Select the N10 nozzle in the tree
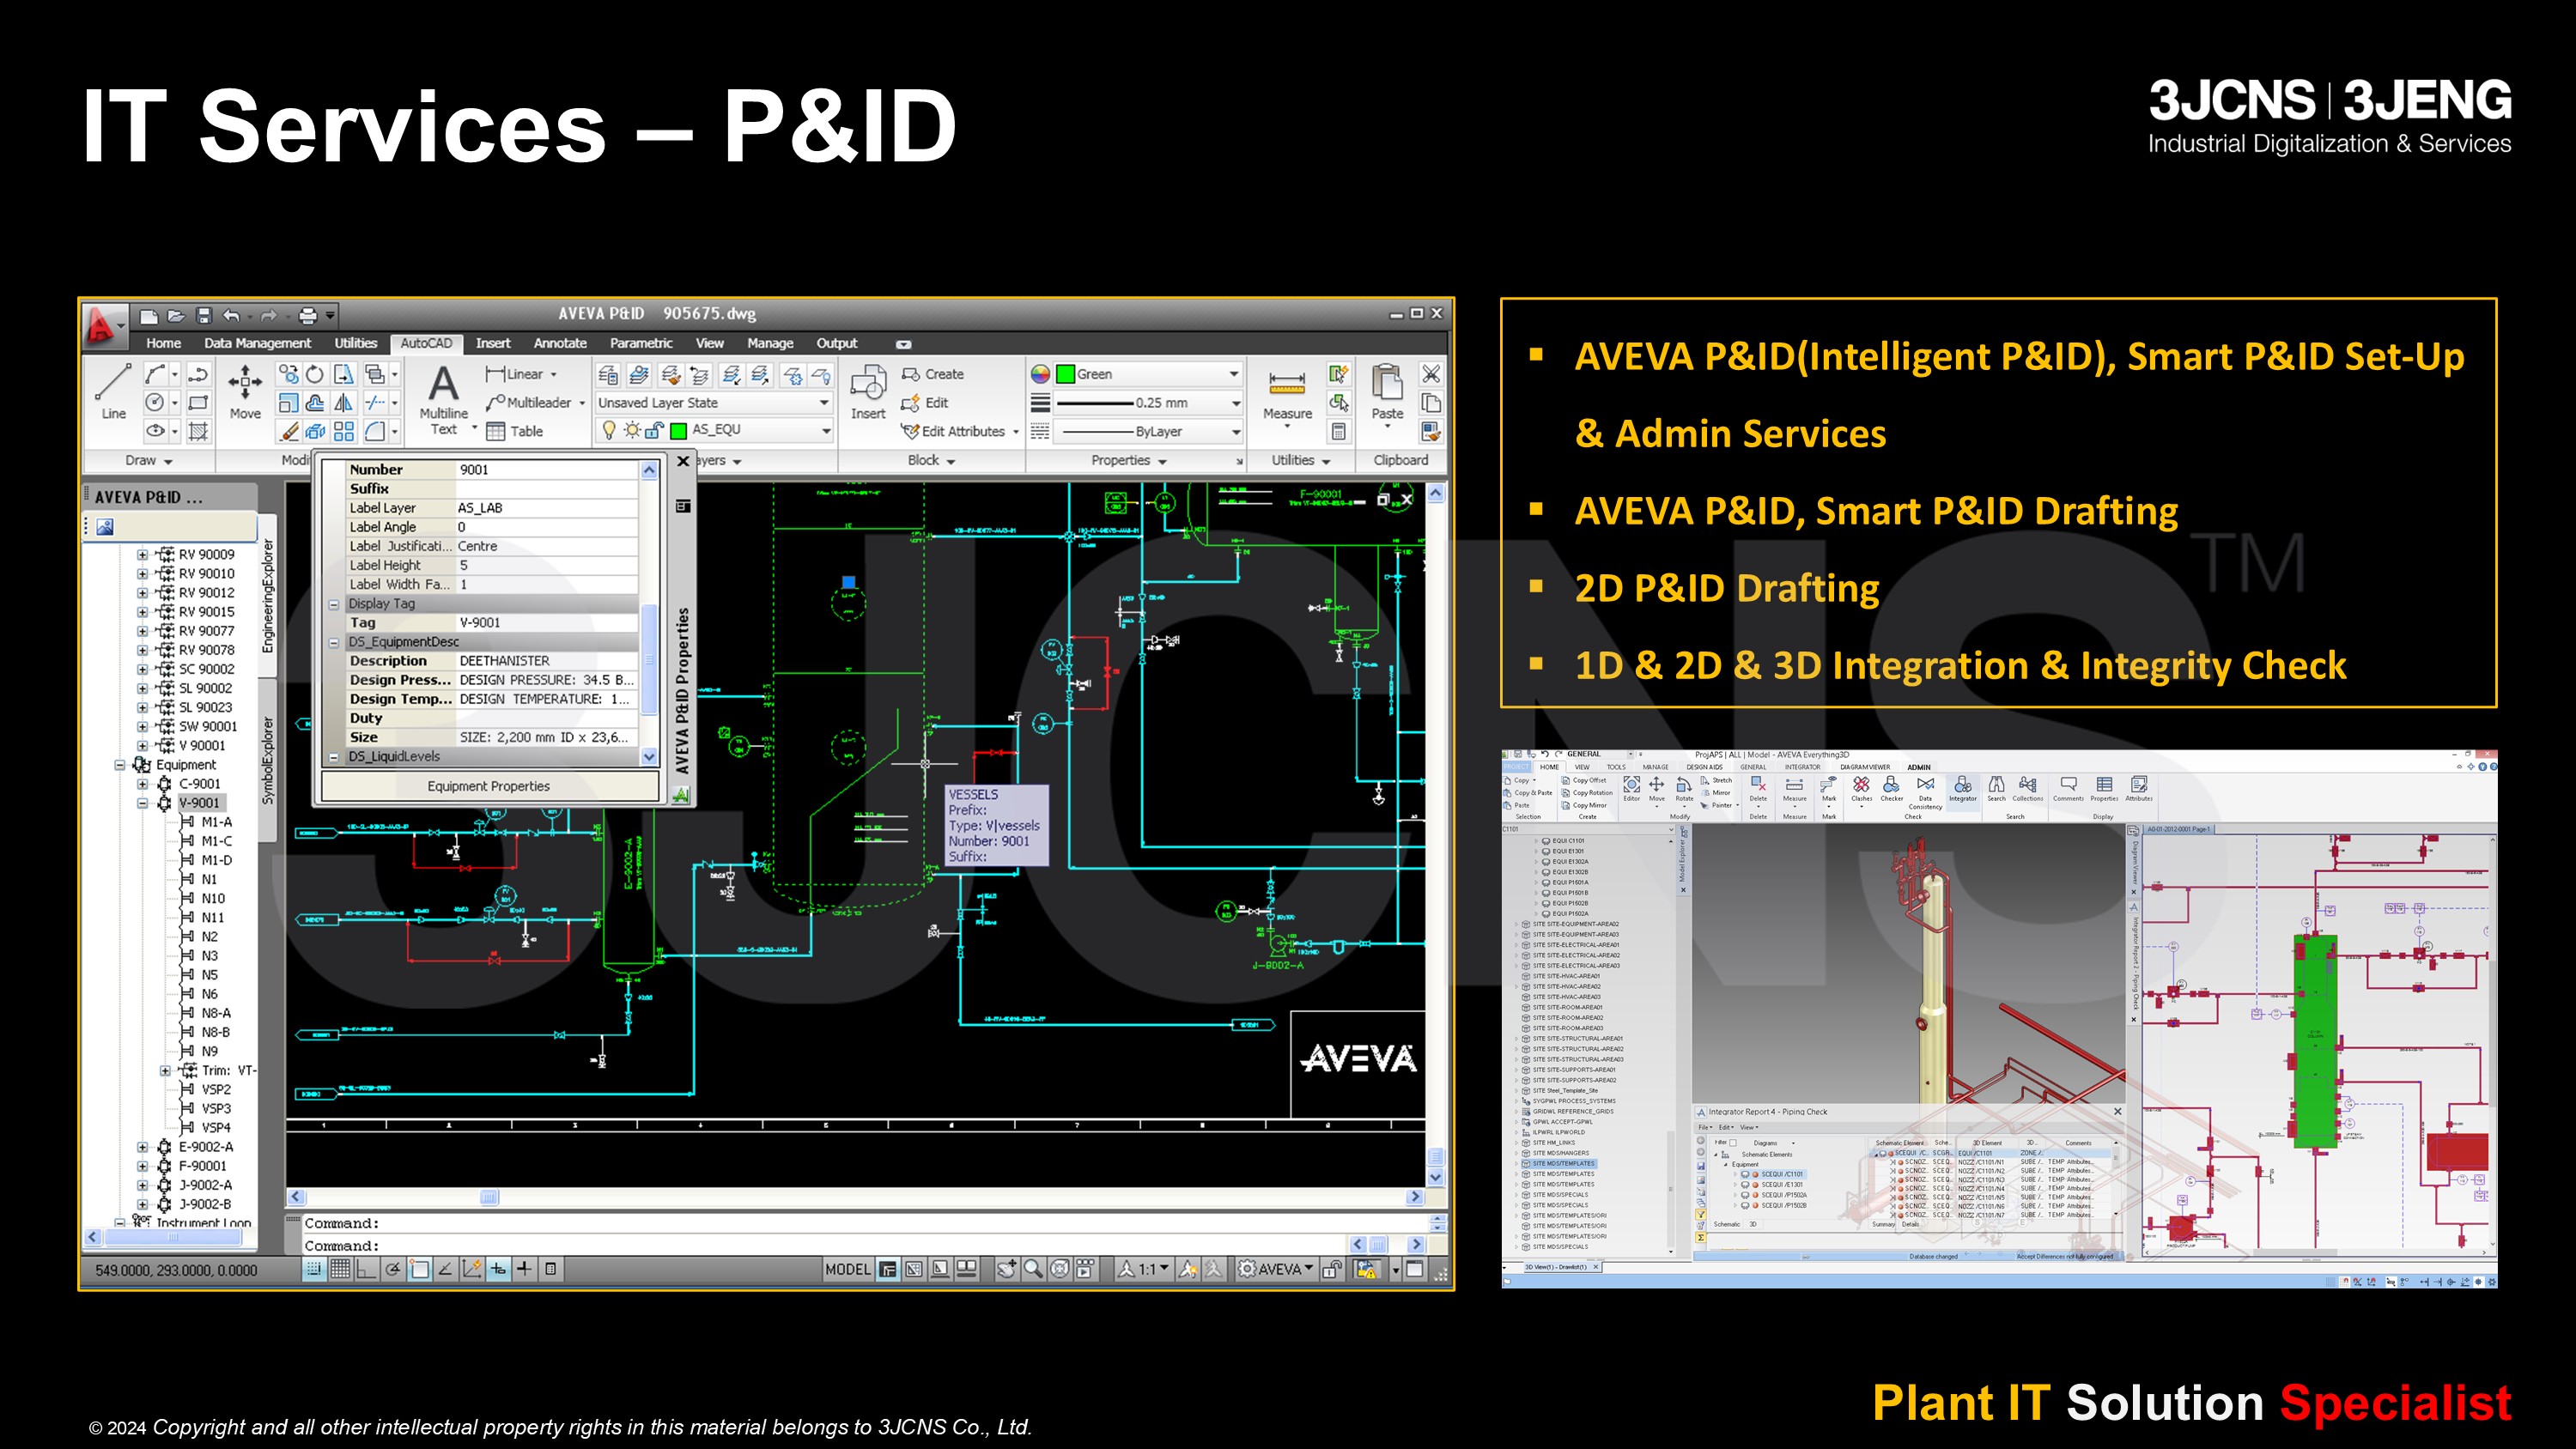 click(213, 898)
